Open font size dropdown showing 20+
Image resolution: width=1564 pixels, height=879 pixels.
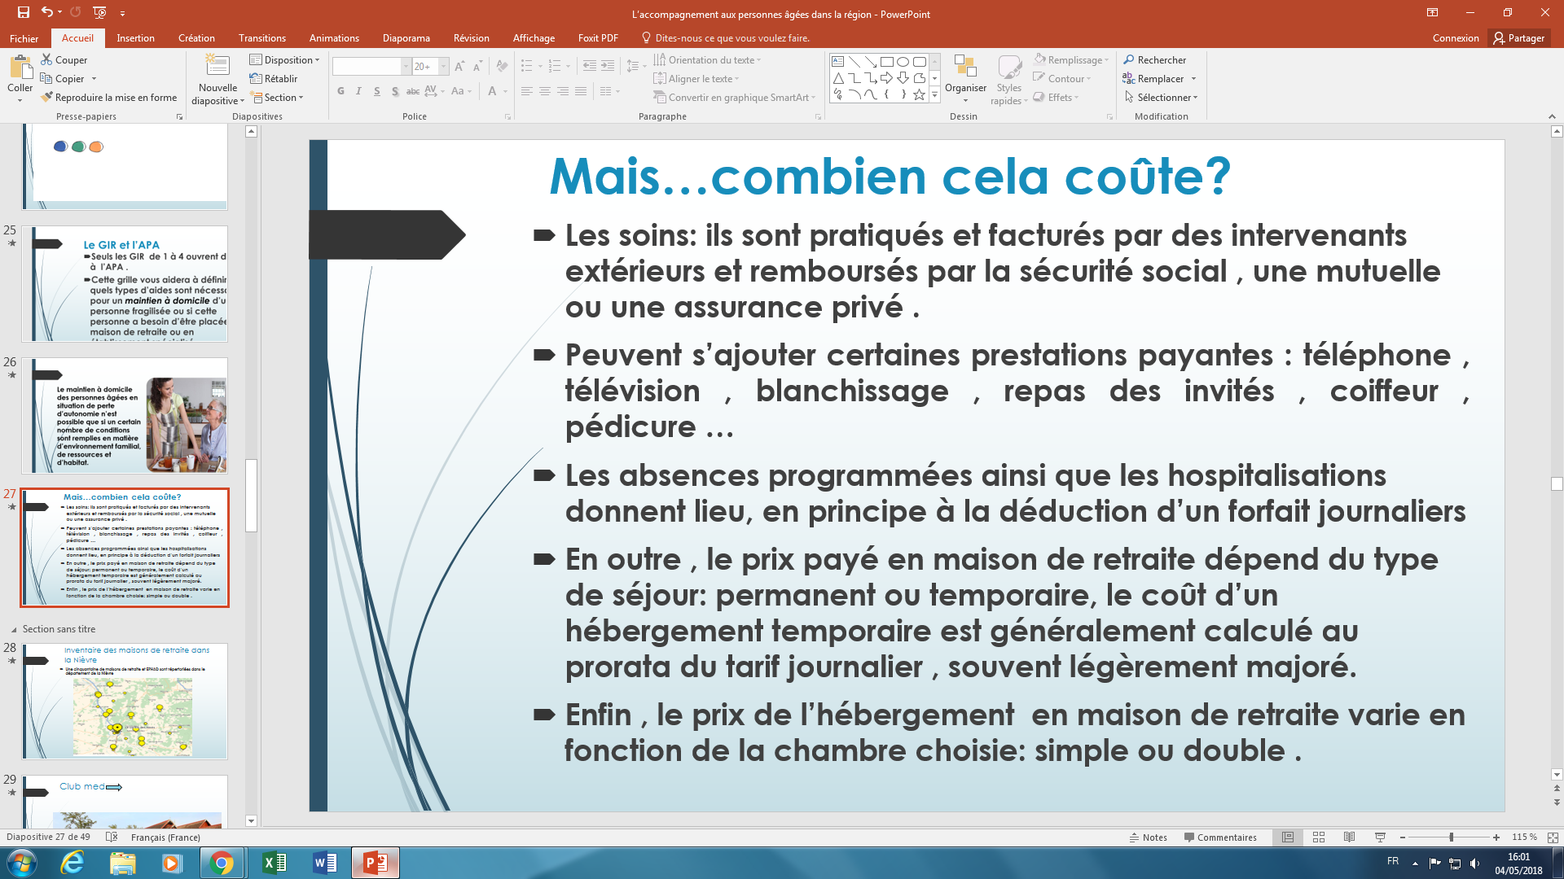pyautogui.click(x=444, y=66)
